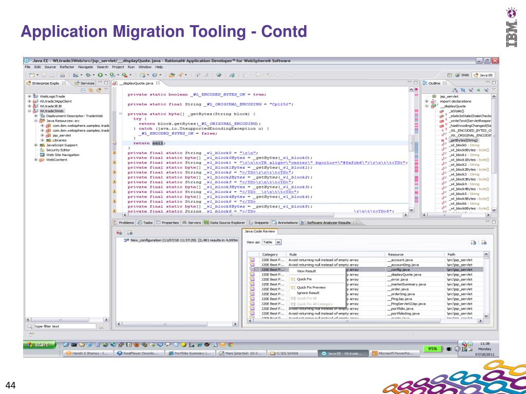Image resolution: width=526 pixels, height=394 pixels.
Task: Choose Ignore Result from context menu
Action: [317, 293]
